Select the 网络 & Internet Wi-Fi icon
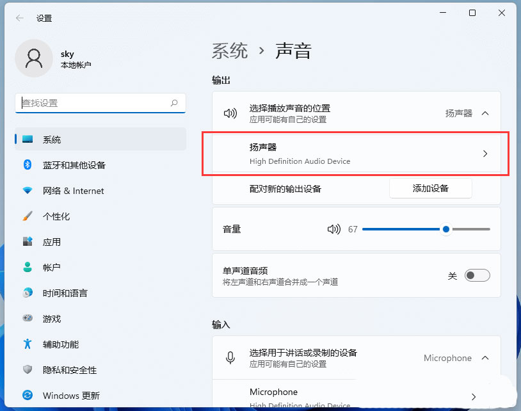The width and height of the screenshot is (521, 411). pos(27,191)
